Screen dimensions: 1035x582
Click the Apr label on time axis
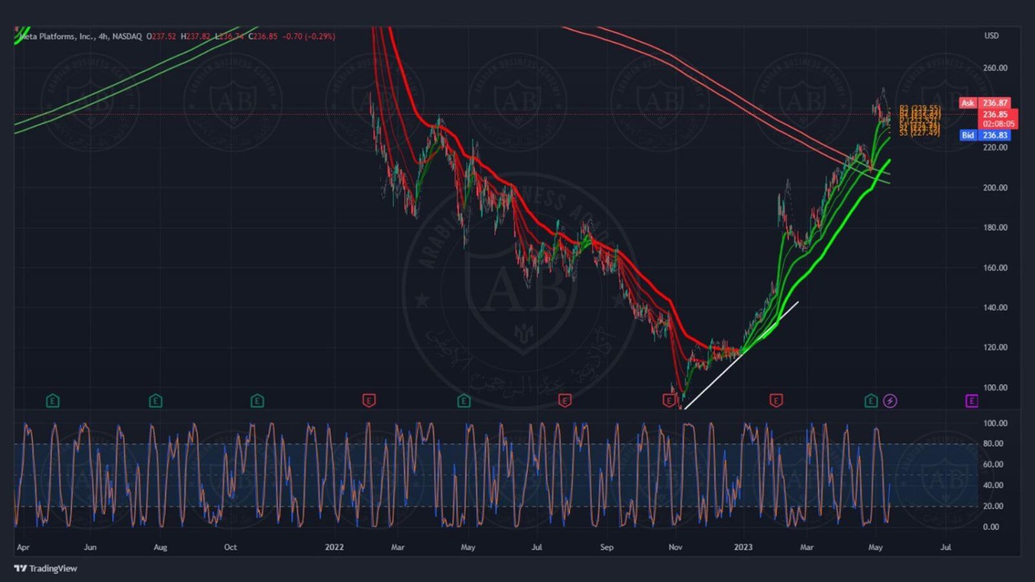tap(23, 548)
